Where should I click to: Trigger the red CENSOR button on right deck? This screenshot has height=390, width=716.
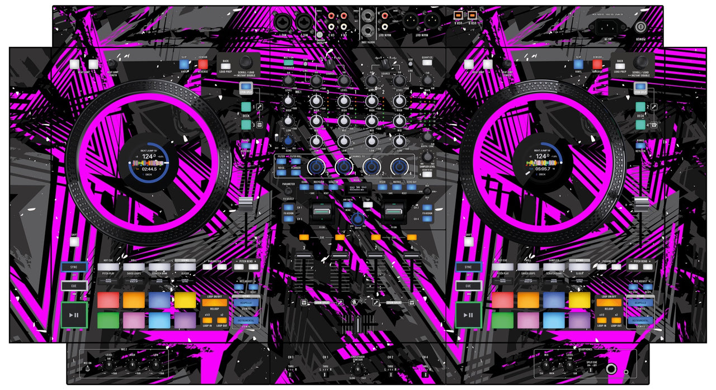coord(597,64)
